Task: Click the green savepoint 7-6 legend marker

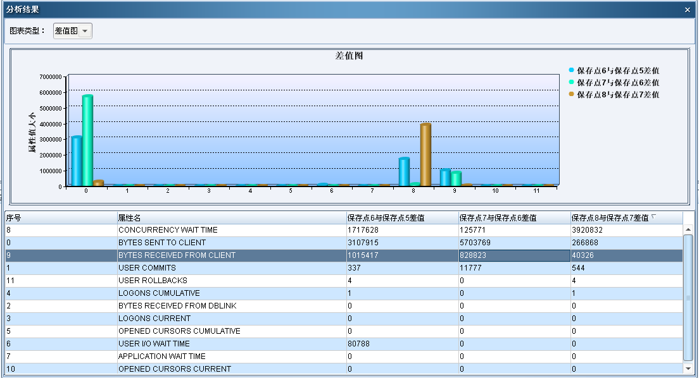Action: coord(571,82)
